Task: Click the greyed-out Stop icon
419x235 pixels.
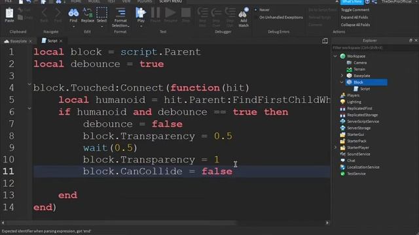Action: (x=186, y=12)
